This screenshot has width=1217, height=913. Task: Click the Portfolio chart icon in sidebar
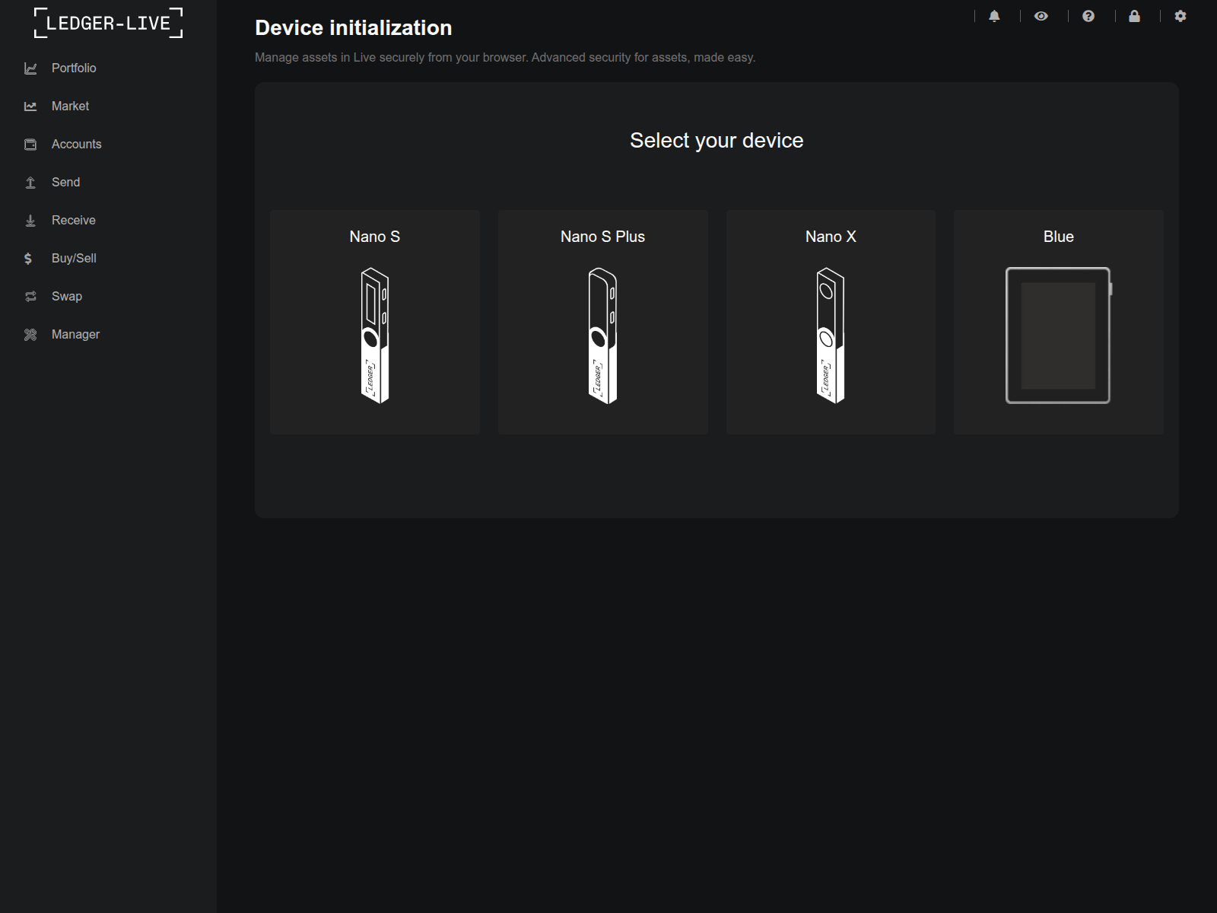click(x=30, y=68)
